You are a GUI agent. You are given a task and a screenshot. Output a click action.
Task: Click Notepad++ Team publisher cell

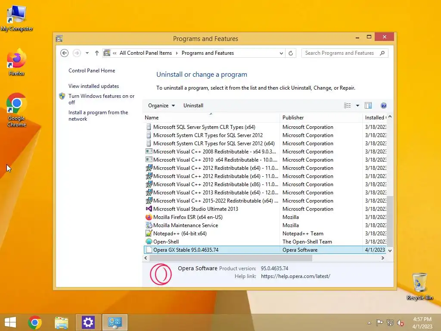pyautogui.click(x=303, y=234)
